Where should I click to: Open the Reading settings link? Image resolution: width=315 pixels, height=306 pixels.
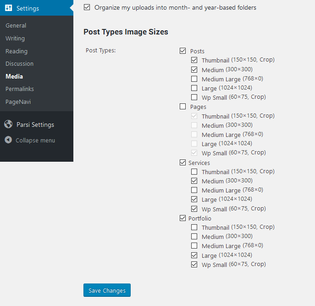tap(17, 51)
